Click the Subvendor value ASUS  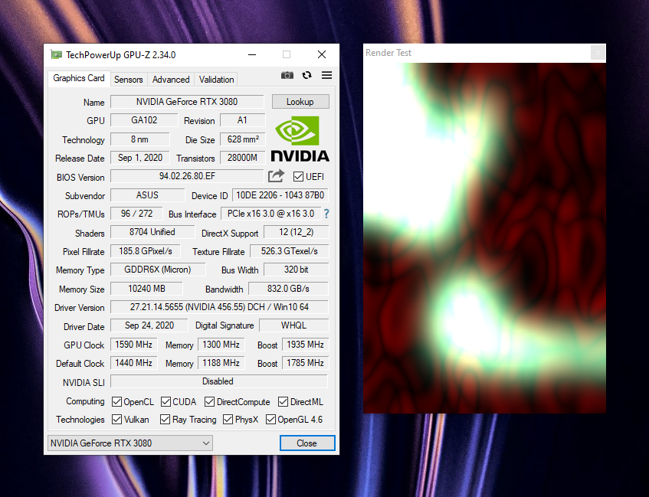tap(147, 195)
